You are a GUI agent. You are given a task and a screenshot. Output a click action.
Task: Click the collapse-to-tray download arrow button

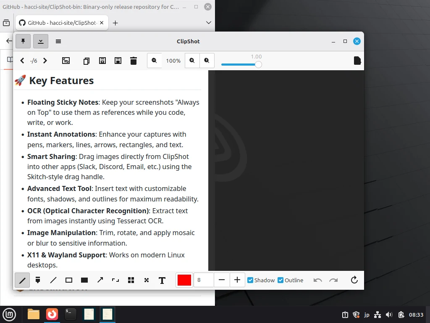(41, 41)
